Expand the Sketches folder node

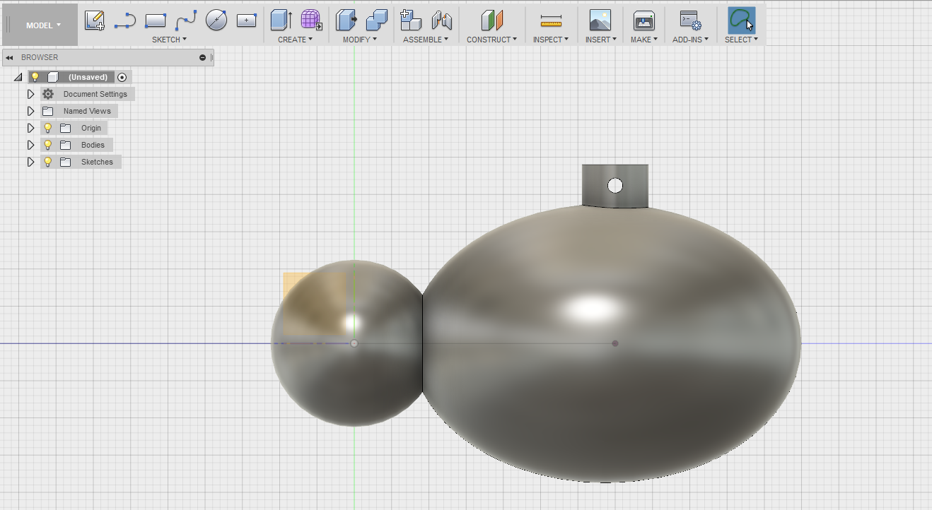tap(30, 162)
